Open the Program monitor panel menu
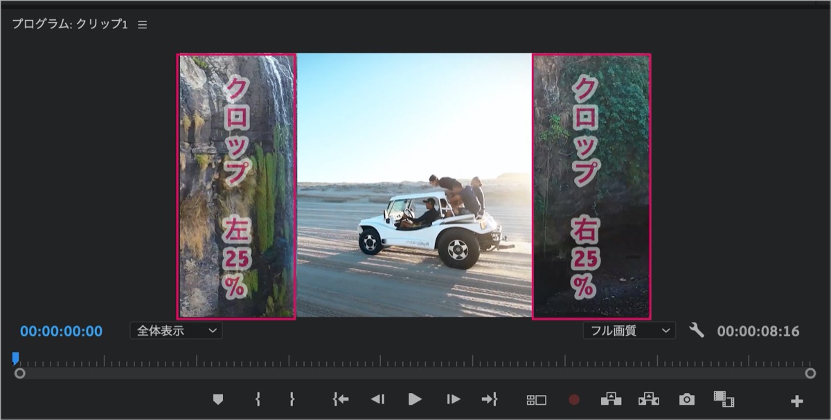831x420 pixels. (x=142, y=24)
